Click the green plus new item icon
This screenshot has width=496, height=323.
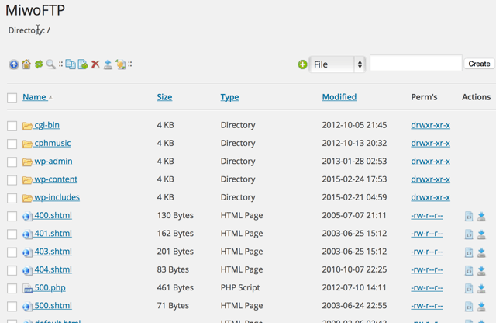pyautogui.click(x=303, y=64)
